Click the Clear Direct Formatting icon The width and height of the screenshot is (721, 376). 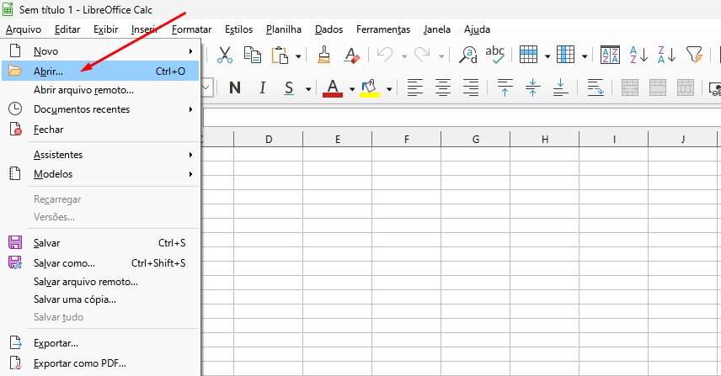point(352,56)
